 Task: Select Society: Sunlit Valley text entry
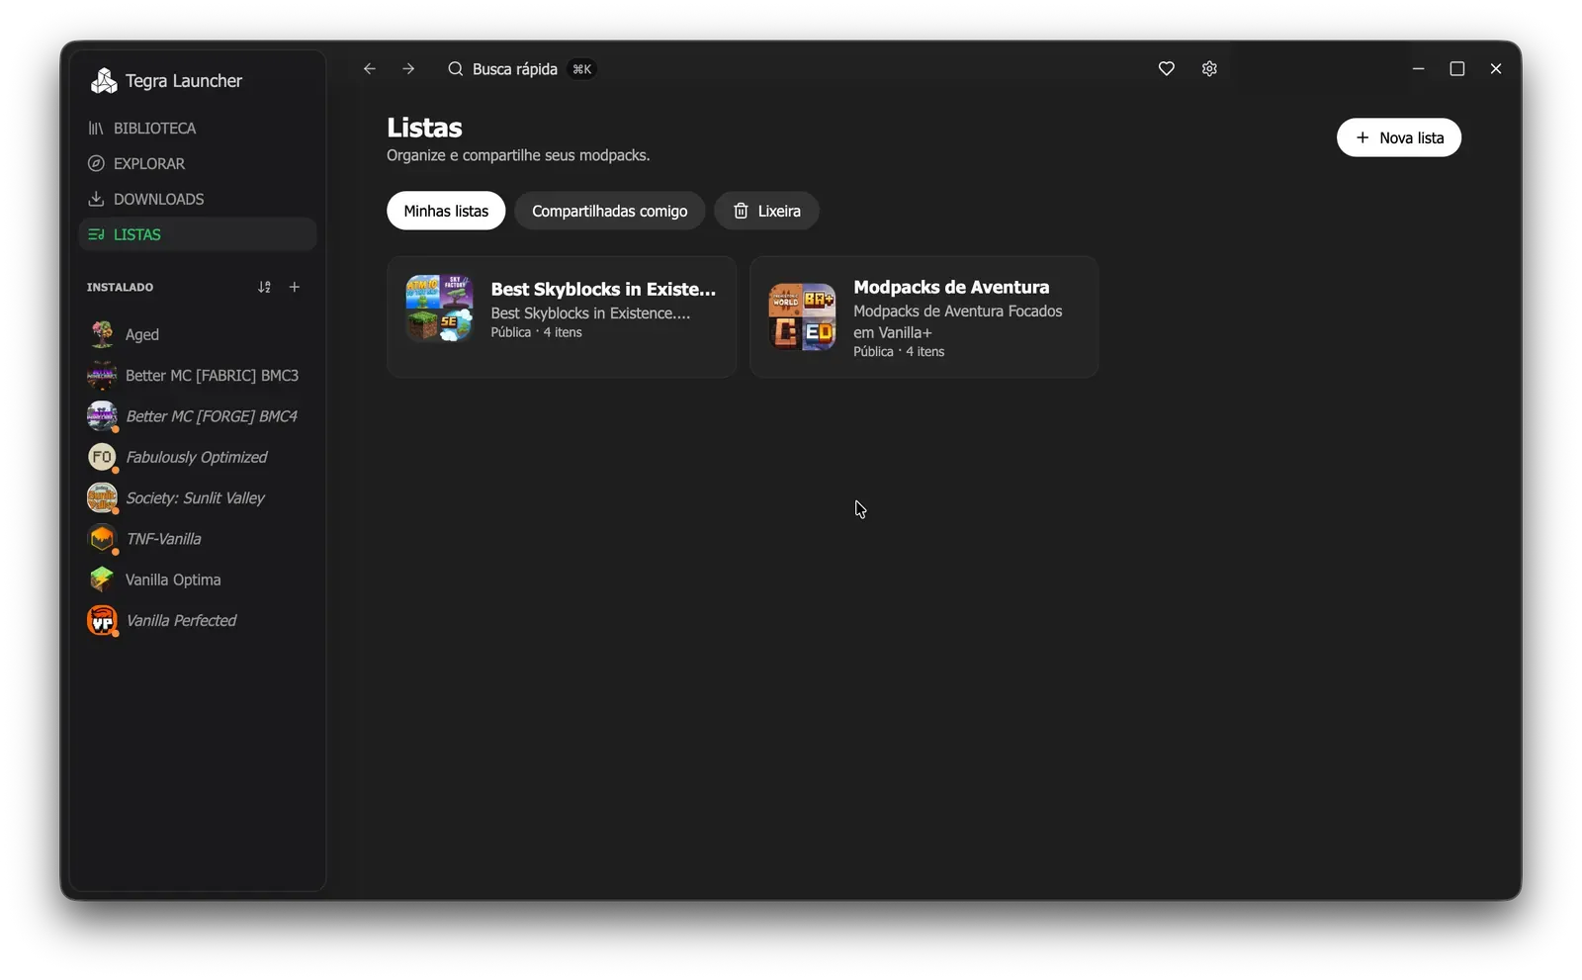[x=195, y=497]
